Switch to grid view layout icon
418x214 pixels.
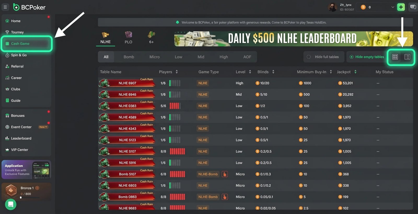coord(395,57)
